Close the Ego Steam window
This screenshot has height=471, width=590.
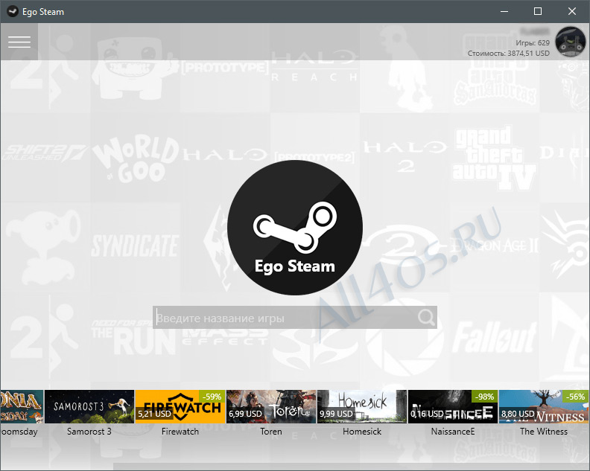pyautogui.click(x=572, y=11)
